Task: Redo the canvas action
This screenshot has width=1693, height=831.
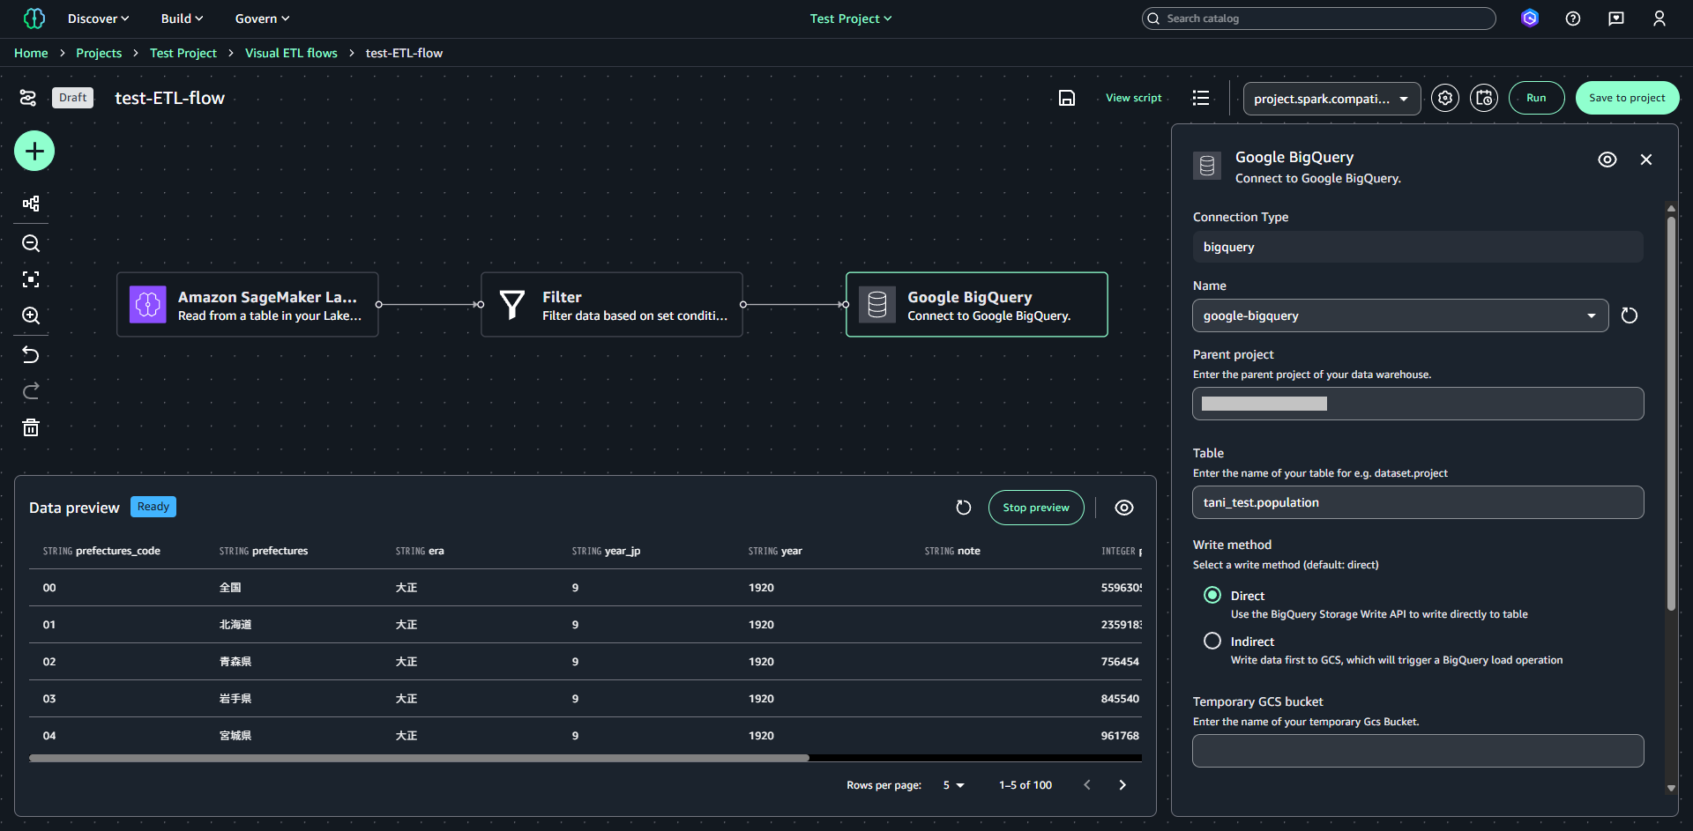Action: pos(31,391)
